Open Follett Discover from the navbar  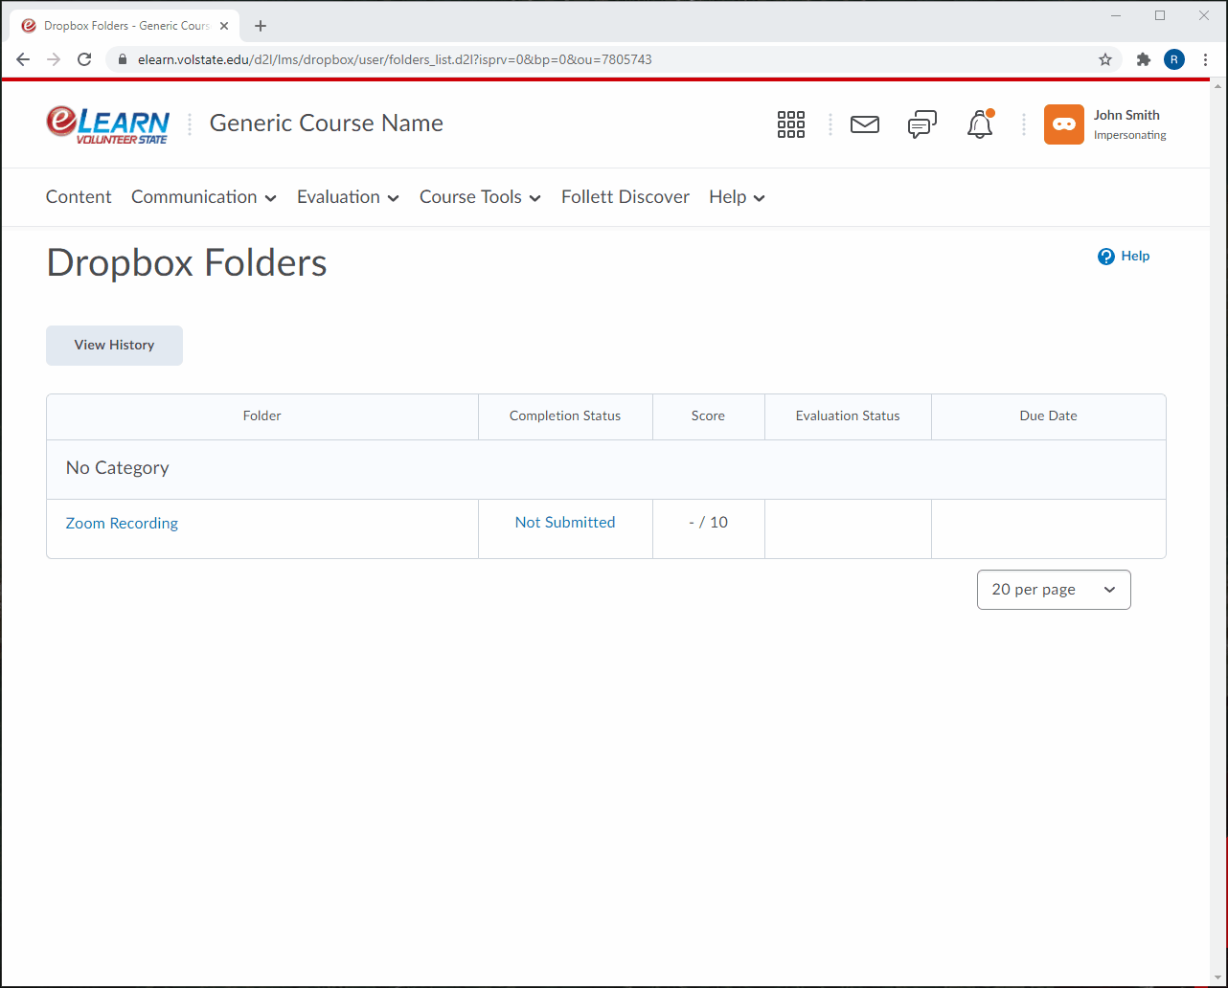pos(625,197)
